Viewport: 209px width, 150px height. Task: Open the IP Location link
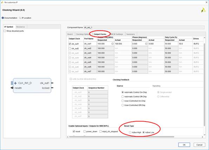26,18
